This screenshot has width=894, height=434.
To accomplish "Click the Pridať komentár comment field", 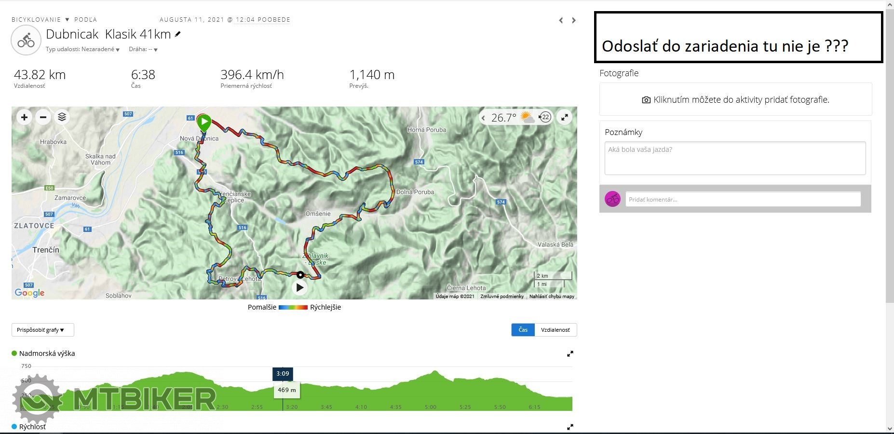I will click(743, 199).
